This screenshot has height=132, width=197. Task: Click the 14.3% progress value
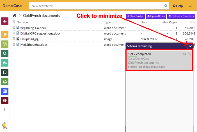(x=186, y=54)
